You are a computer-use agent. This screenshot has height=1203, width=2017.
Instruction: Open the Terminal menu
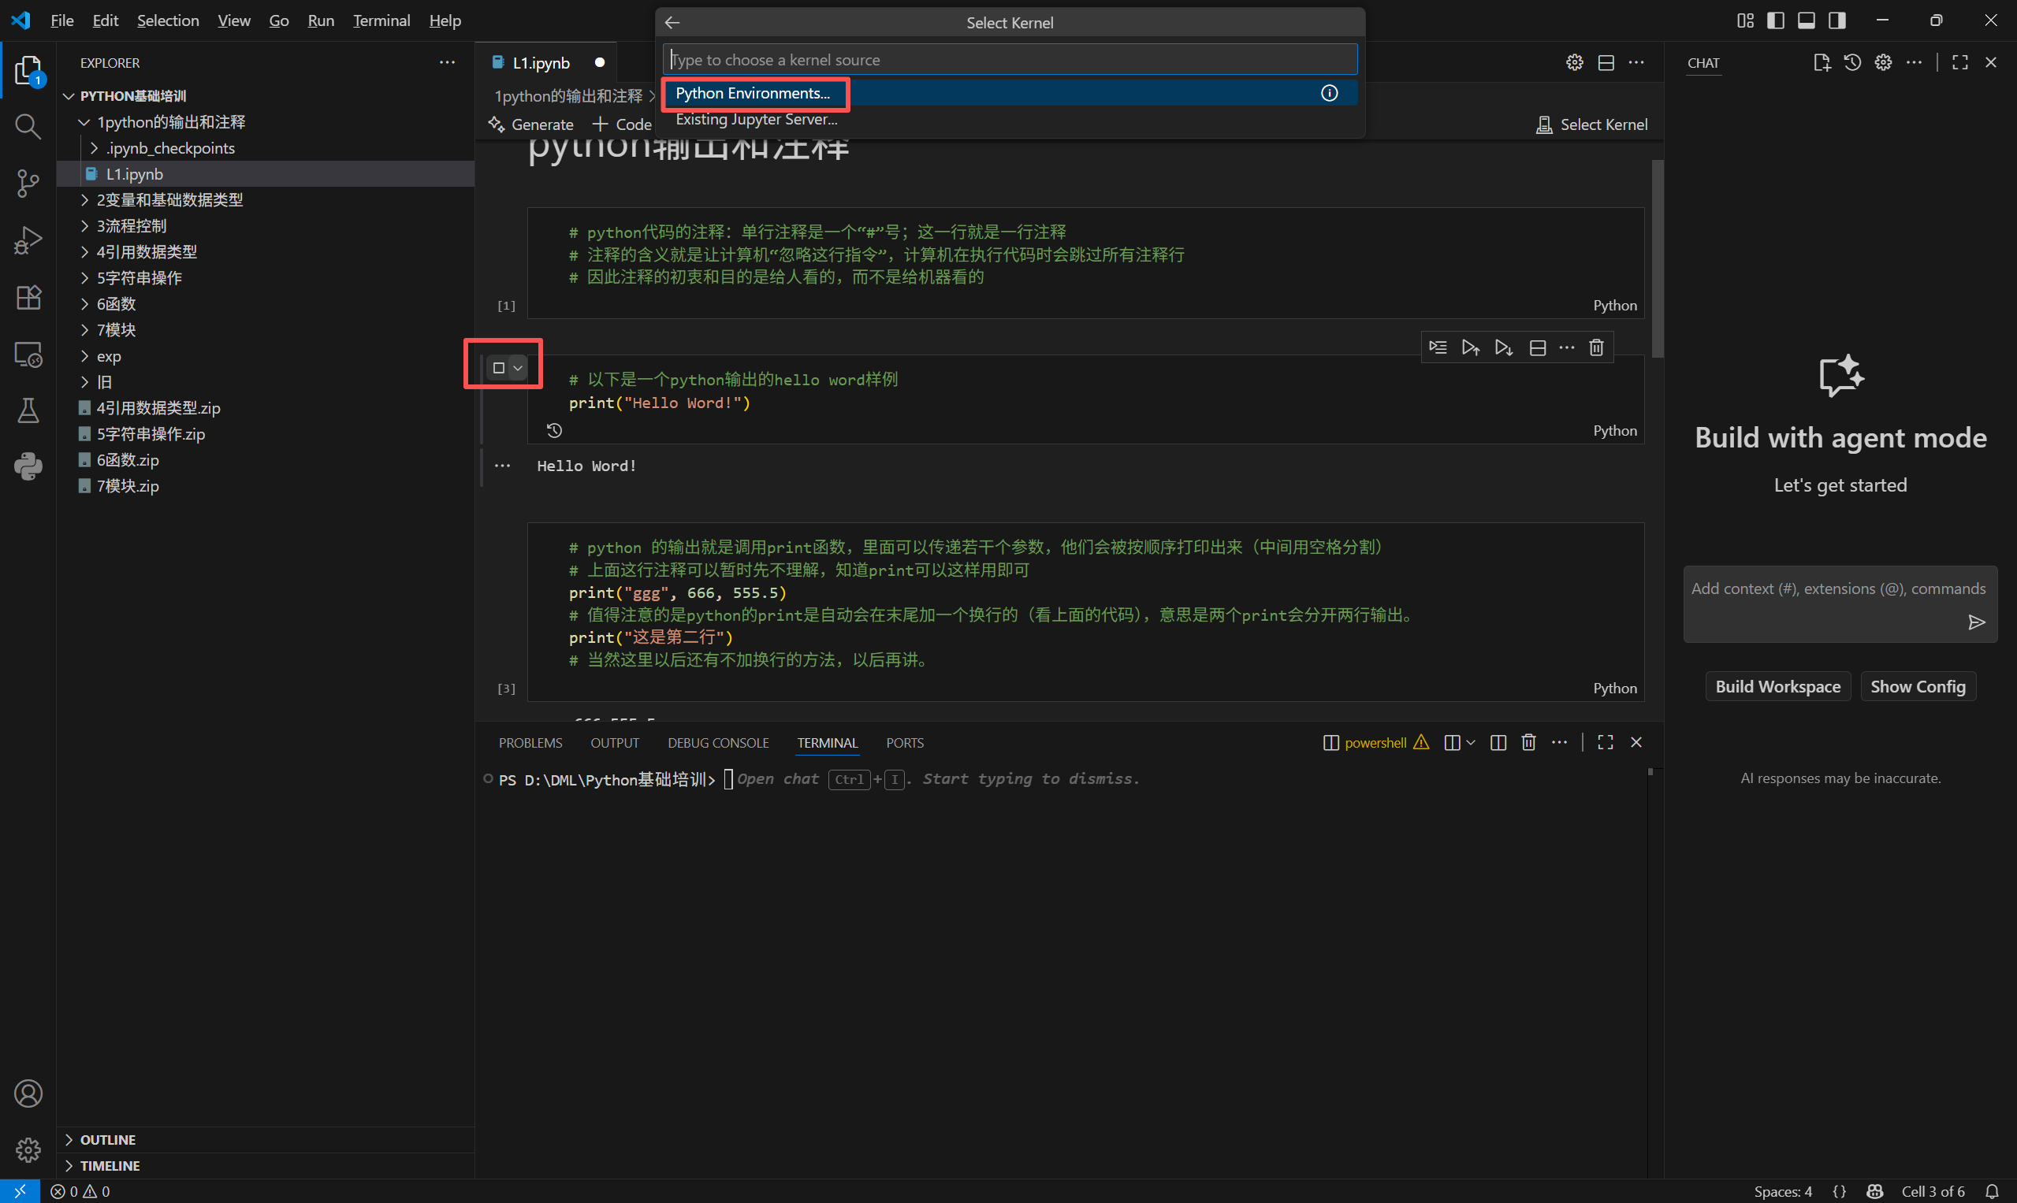tap(381, 21)
